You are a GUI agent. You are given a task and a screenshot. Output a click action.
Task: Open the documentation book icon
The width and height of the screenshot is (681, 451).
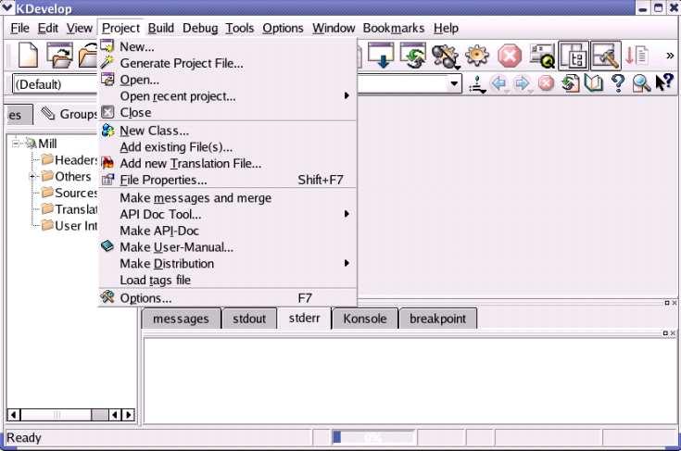(x=594, y=83)
